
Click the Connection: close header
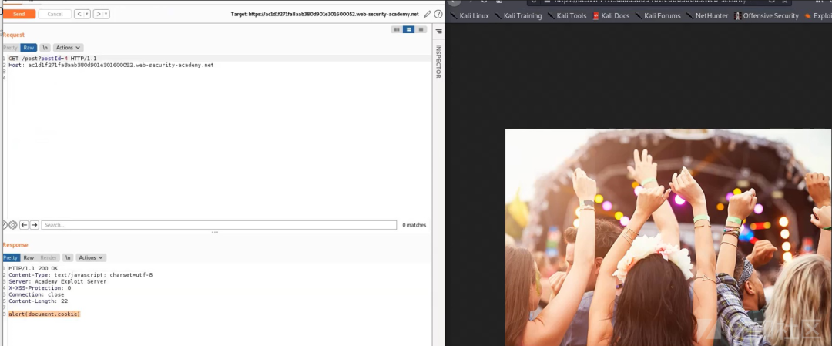(x=36, y=294)
